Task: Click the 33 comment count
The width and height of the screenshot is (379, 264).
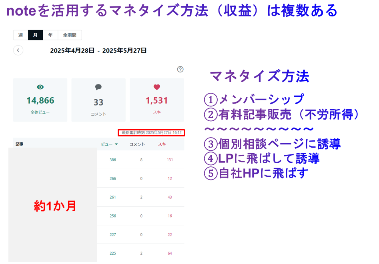Action: click(x=98, y=102)
